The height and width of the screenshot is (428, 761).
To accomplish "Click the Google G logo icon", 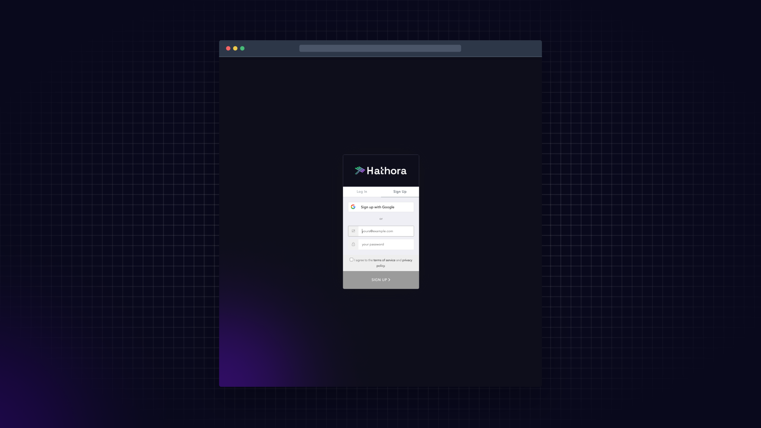I will (353, 207).
